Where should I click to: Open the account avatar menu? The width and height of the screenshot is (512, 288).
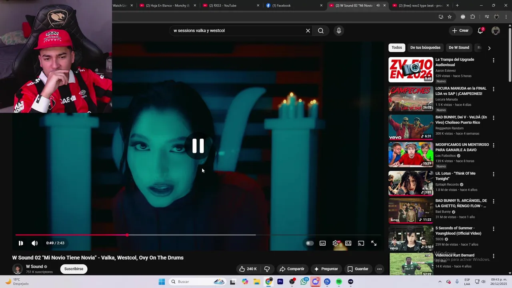click(496, 31)
